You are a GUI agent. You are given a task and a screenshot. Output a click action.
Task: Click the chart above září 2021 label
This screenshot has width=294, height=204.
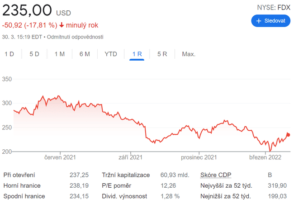(x=130, y=120)
